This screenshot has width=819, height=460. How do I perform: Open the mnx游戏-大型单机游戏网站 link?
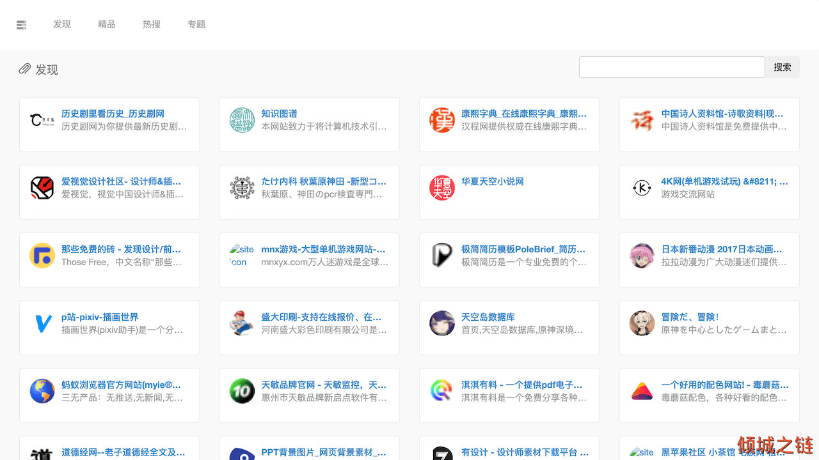pyautogui.click(x=324, y=249)
